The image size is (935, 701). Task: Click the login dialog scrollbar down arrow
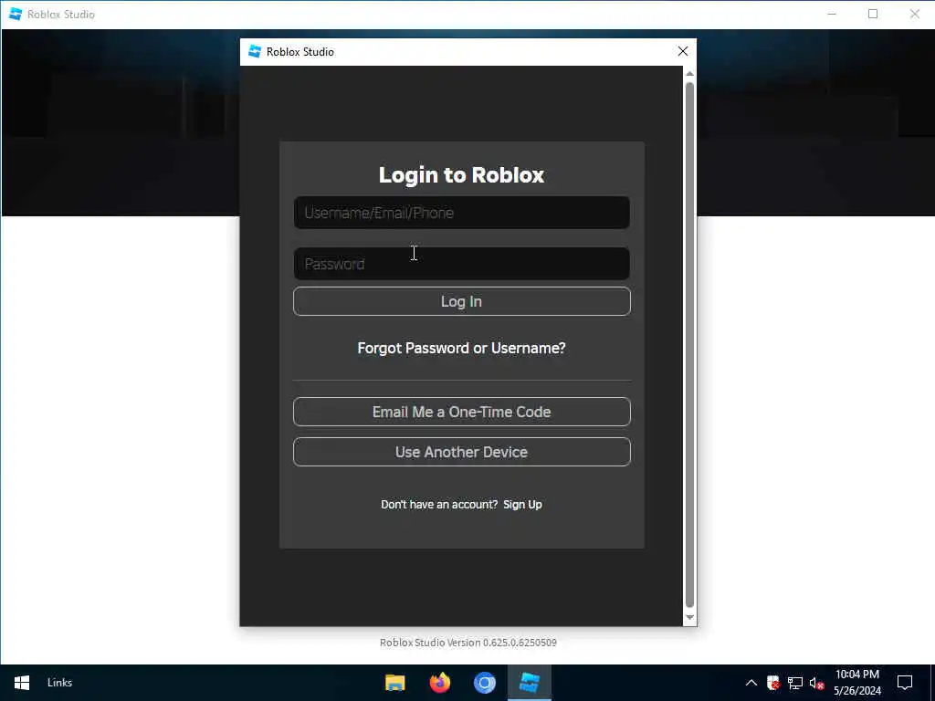tap(690, 618)
